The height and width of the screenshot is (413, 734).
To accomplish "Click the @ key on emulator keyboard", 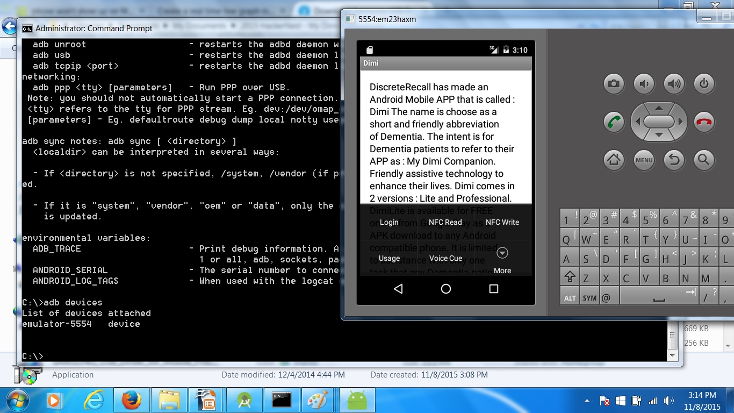I will (608, 296).
